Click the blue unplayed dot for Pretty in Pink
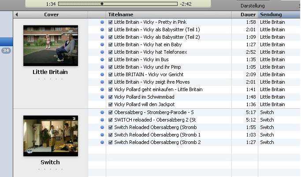Image resolution: width=301 pixels, height=177 pixels. pos(102,22)
